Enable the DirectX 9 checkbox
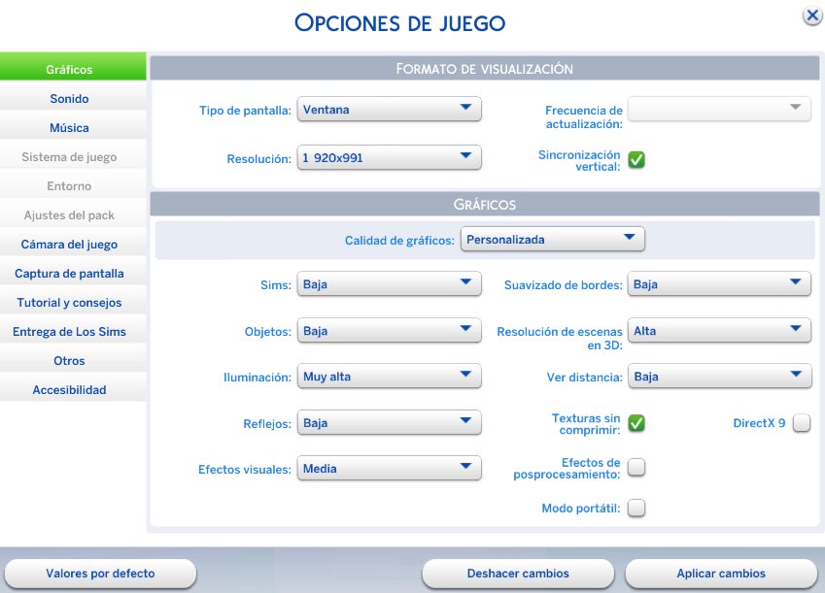 [x=802, y=423]
